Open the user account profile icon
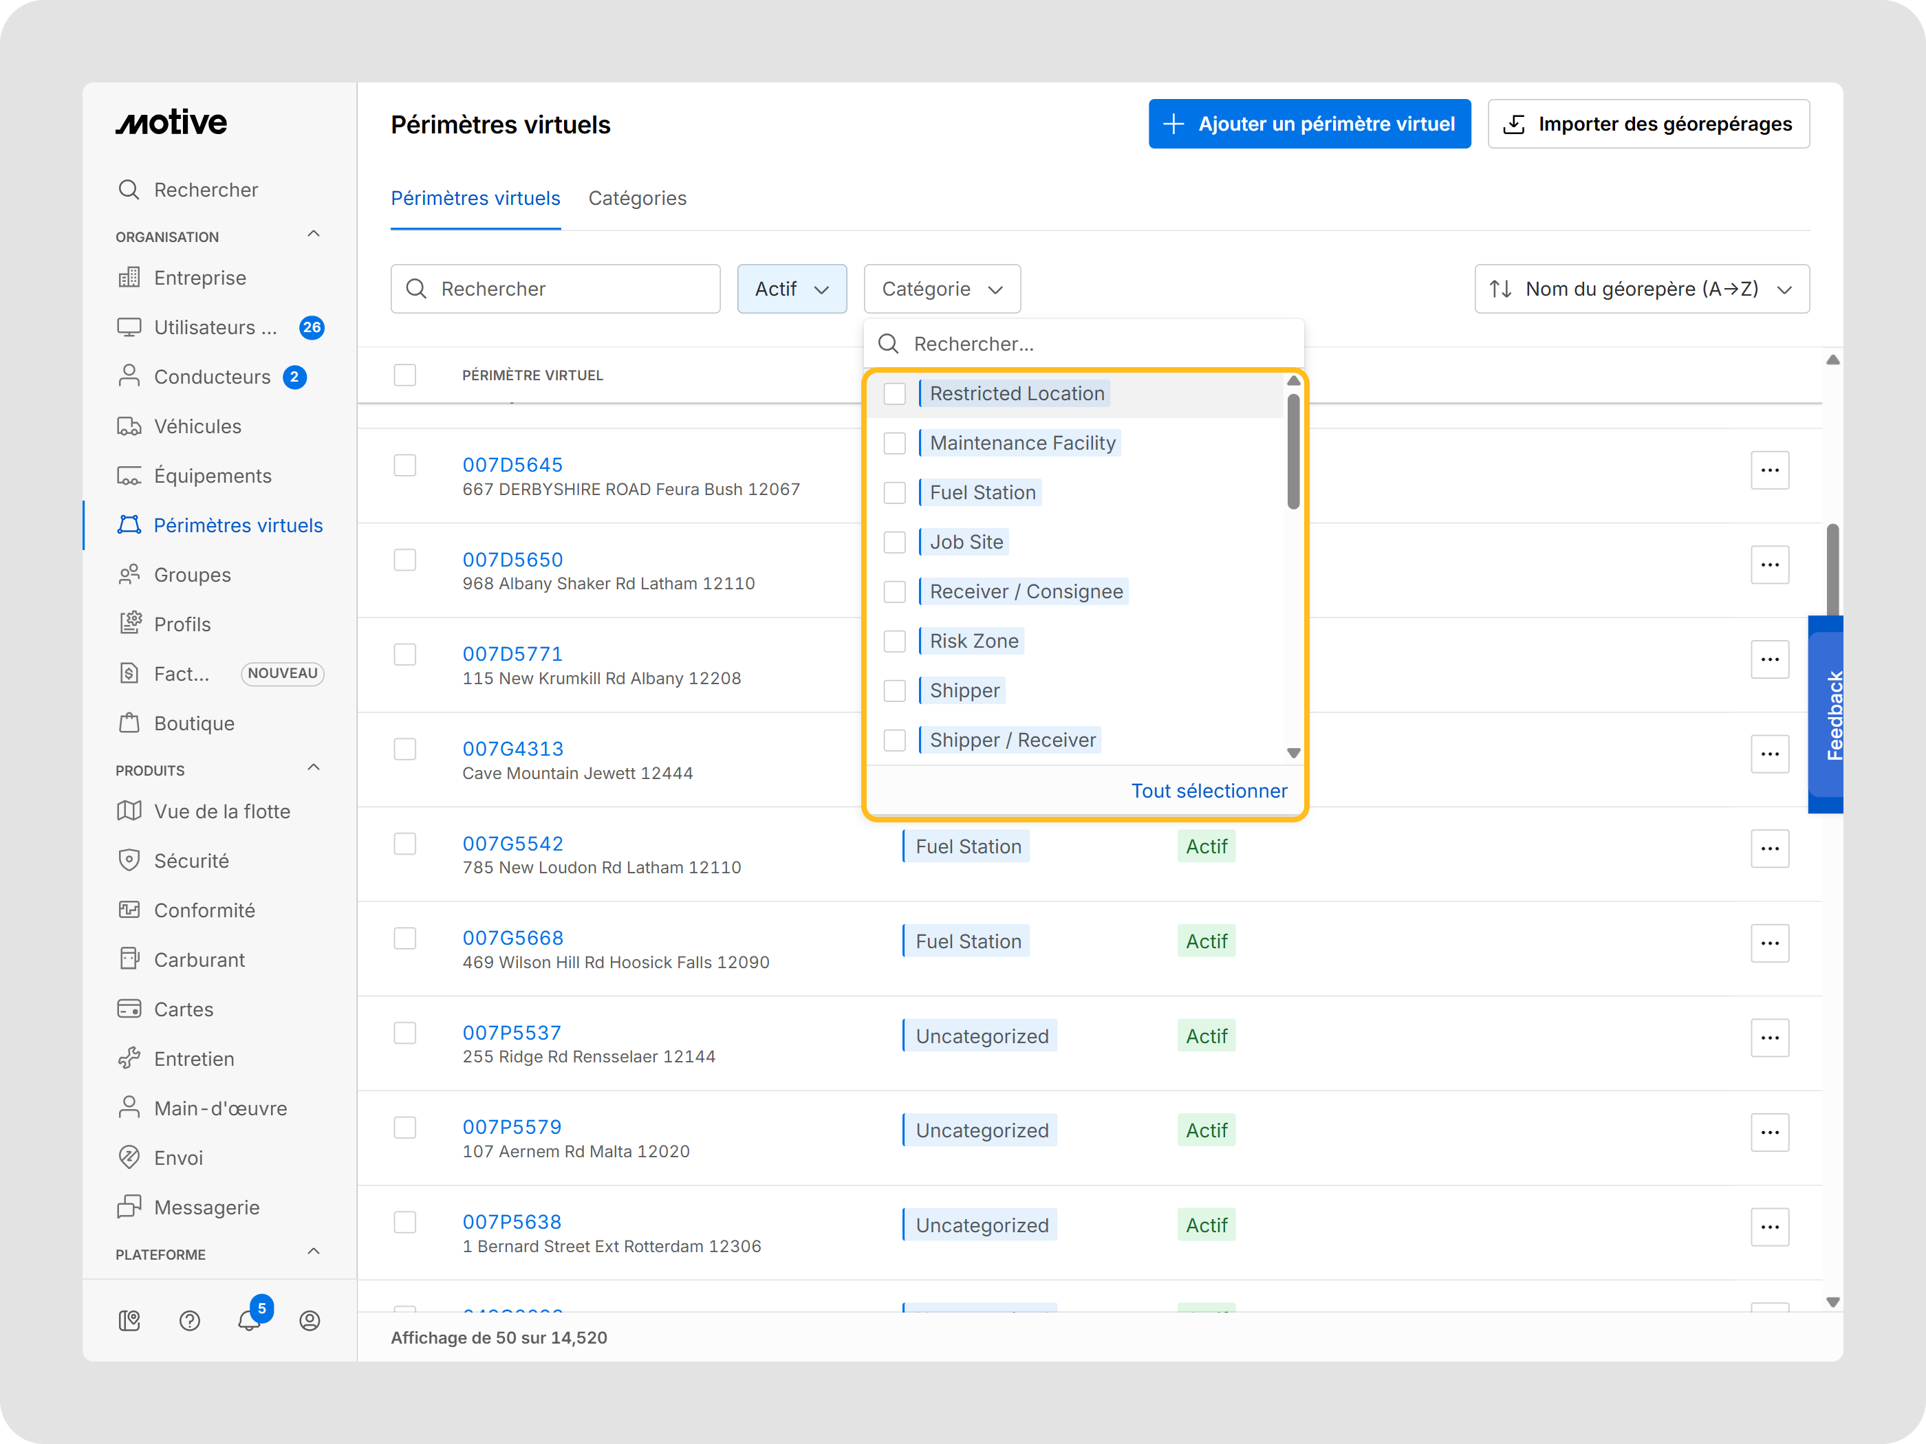The width and height of the screenshot is (1926, 1444). pos(309,1320)
